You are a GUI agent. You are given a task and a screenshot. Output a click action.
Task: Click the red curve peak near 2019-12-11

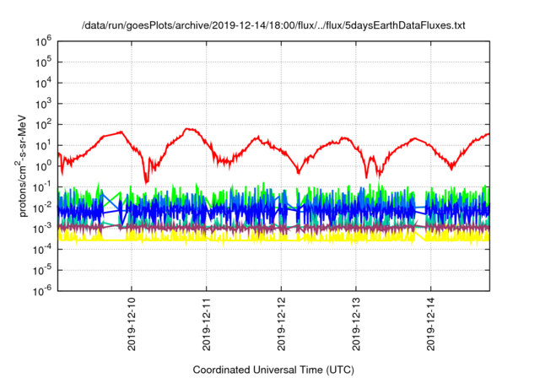[187, 129]
